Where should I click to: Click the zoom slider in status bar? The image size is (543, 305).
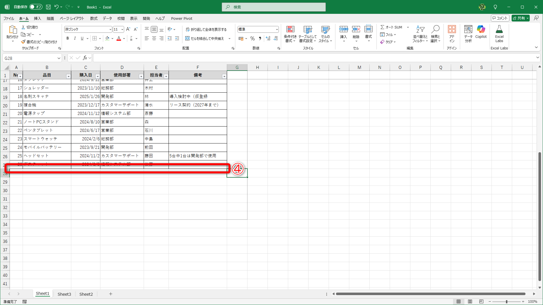[506, 302]
